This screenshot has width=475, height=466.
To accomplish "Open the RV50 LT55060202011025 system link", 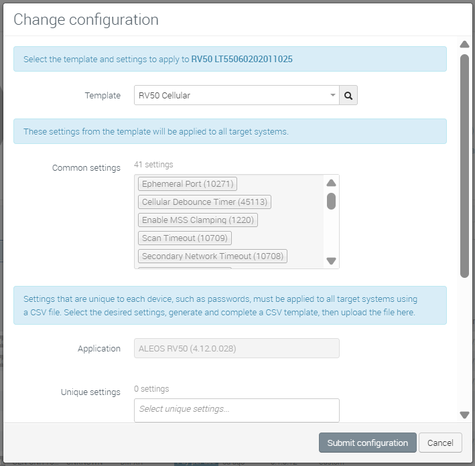I will 242,59.
